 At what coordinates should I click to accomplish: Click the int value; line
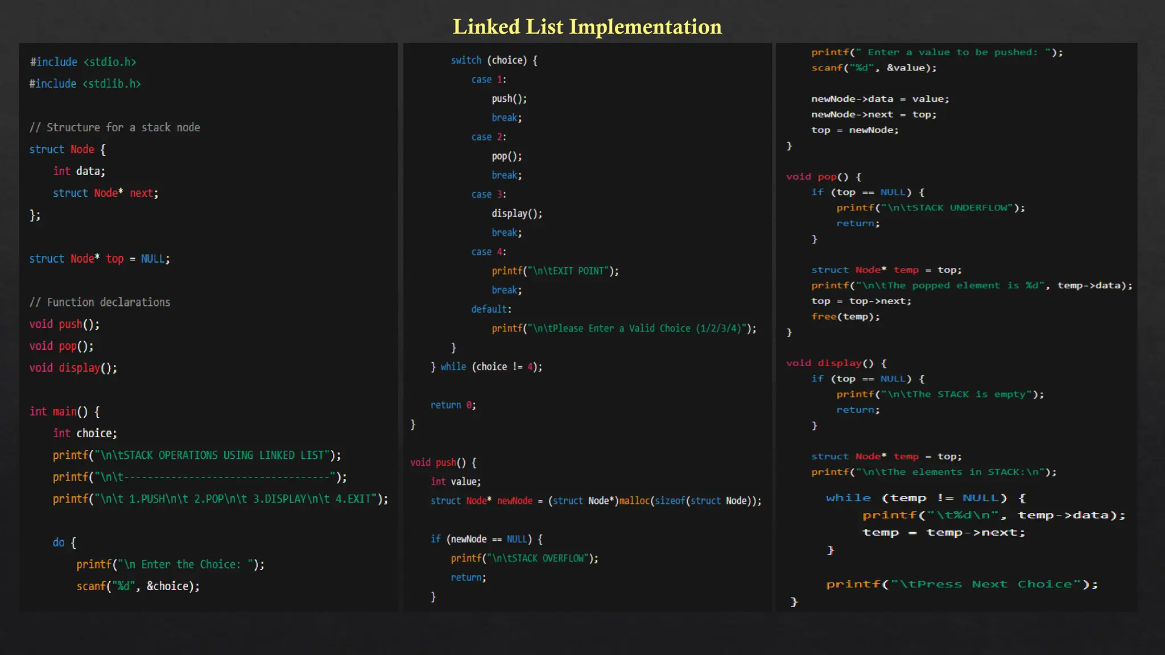[x=456, y=482]
